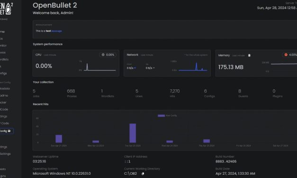Click the 'C:\OB2' working directory text
This screenshot has height=178, width=297.
[x=130, y=173]
